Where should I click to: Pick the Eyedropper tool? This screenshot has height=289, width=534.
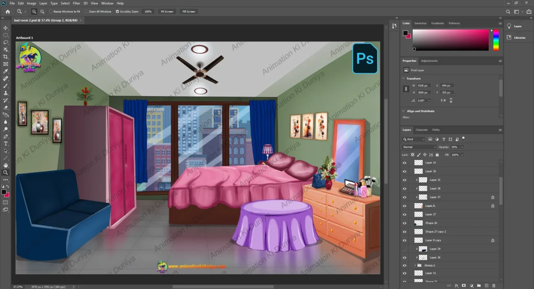pos(6,71)
